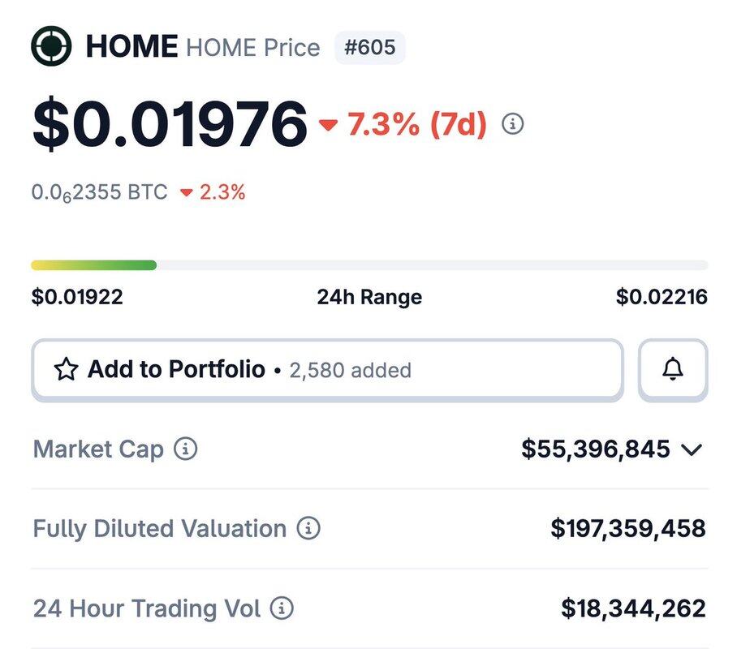Click the star icon in Add to Portfolio
Screen dimensions: 737x649
[65, 370]
